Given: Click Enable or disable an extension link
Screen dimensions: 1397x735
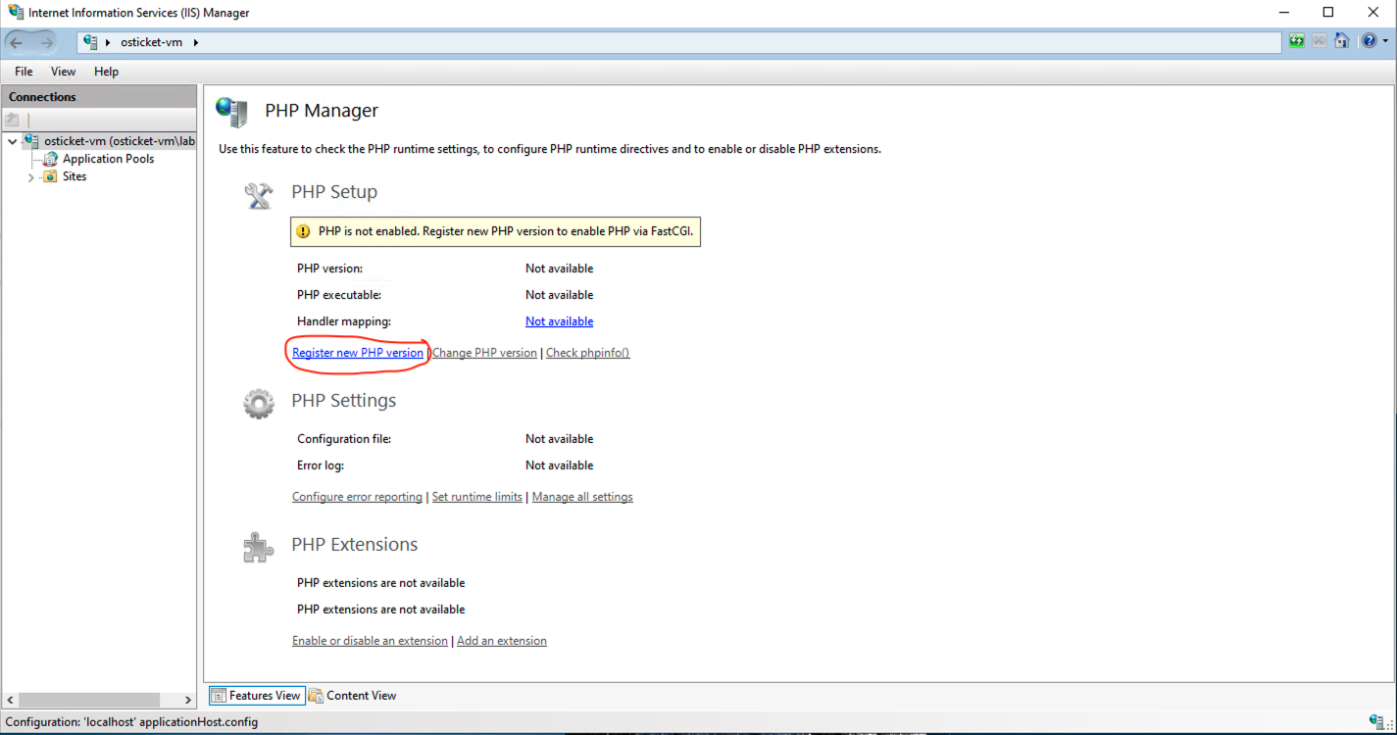Looking at the screenshot, I should click(x=370, y=641).
